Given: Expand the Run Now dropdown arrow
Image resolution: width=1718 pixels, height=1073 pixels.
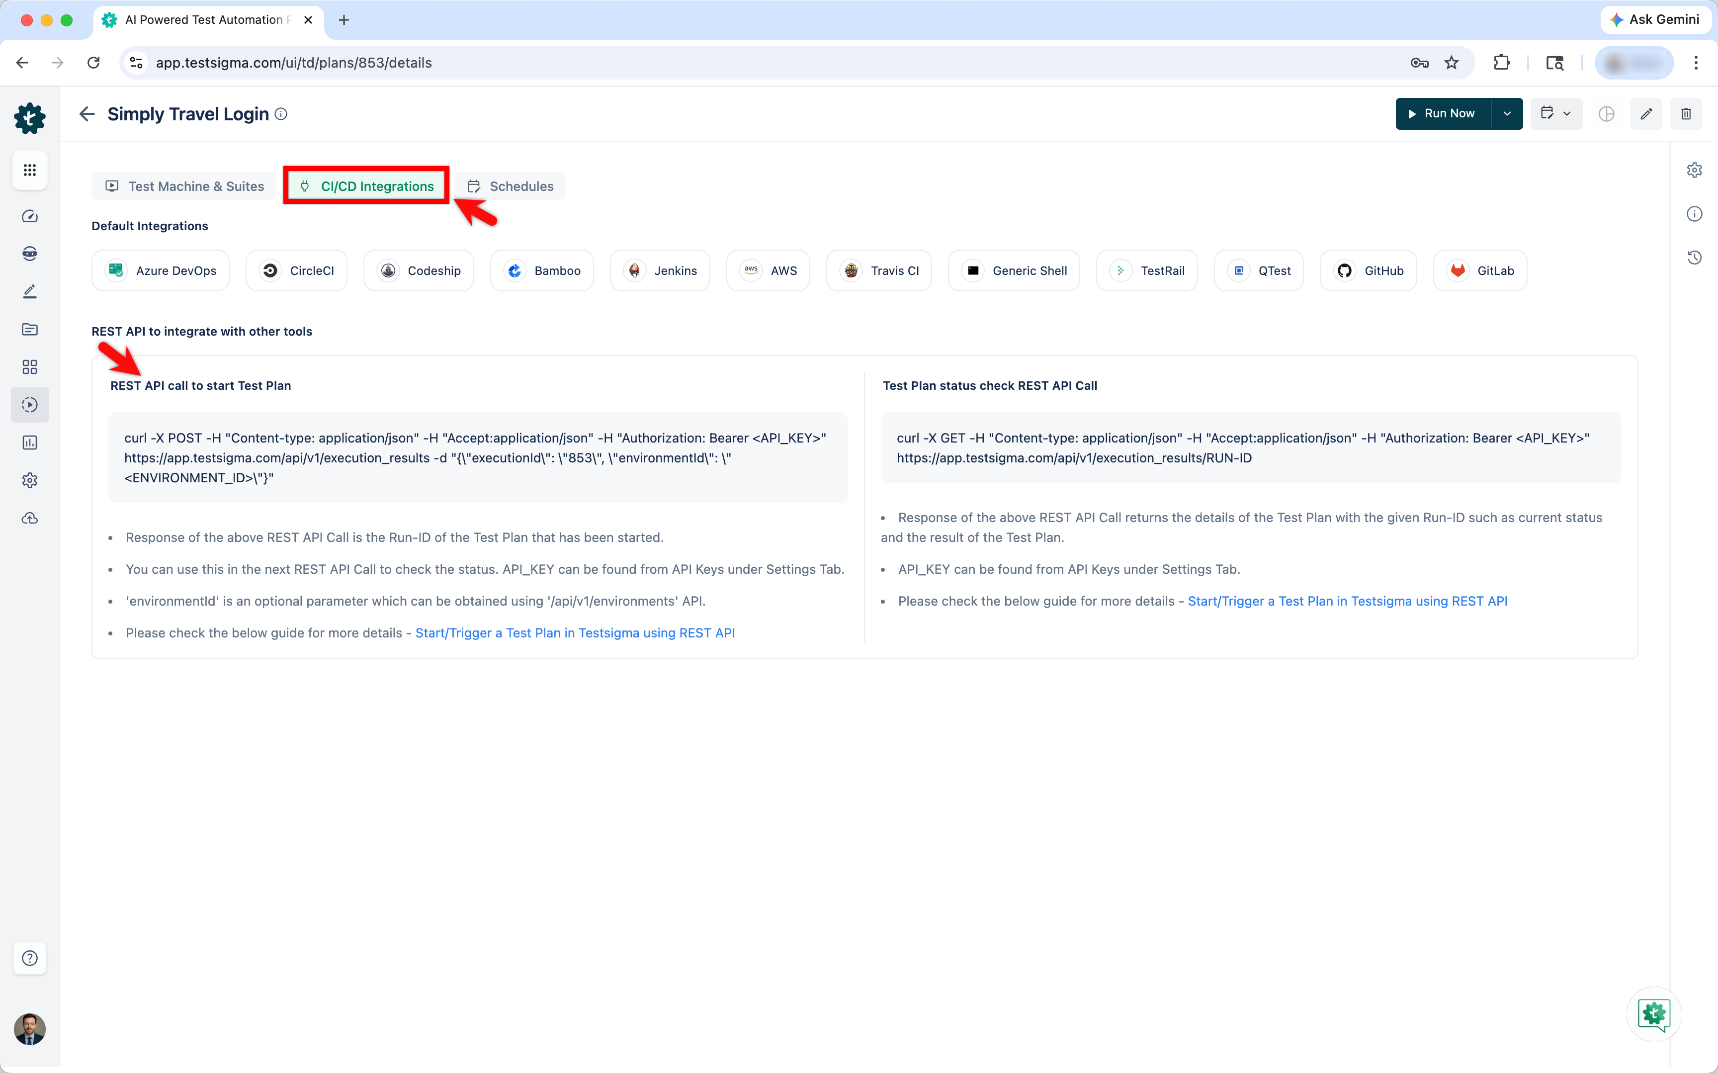Looking at the screenshot, I should coord(1507,113).
